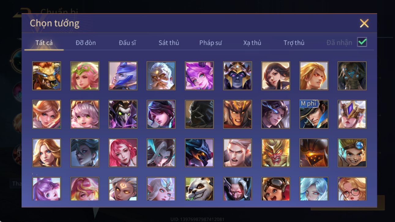Select the boy with blue goggles on forehead
This screenshot has width=395, height=222.
pyautogui.click(x=352, y=153)
